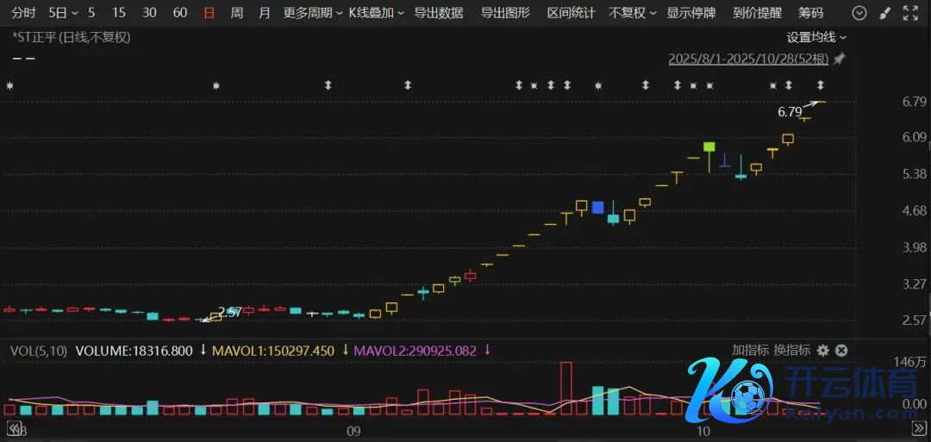Click the 2025/8/1-2025/10/28 date range link
This screenshot has width=931, height=442.
pos(747,59)
